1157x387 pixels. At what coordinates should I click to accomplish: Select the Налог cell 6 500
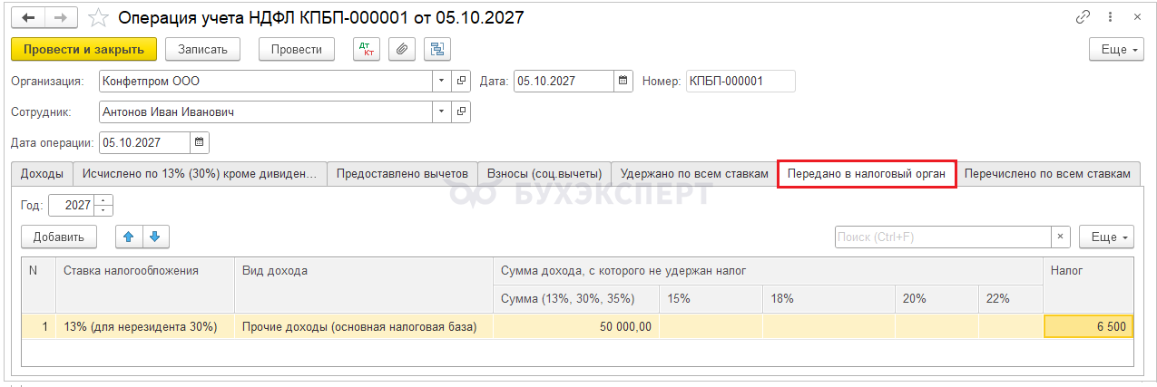pos(1088,327)
